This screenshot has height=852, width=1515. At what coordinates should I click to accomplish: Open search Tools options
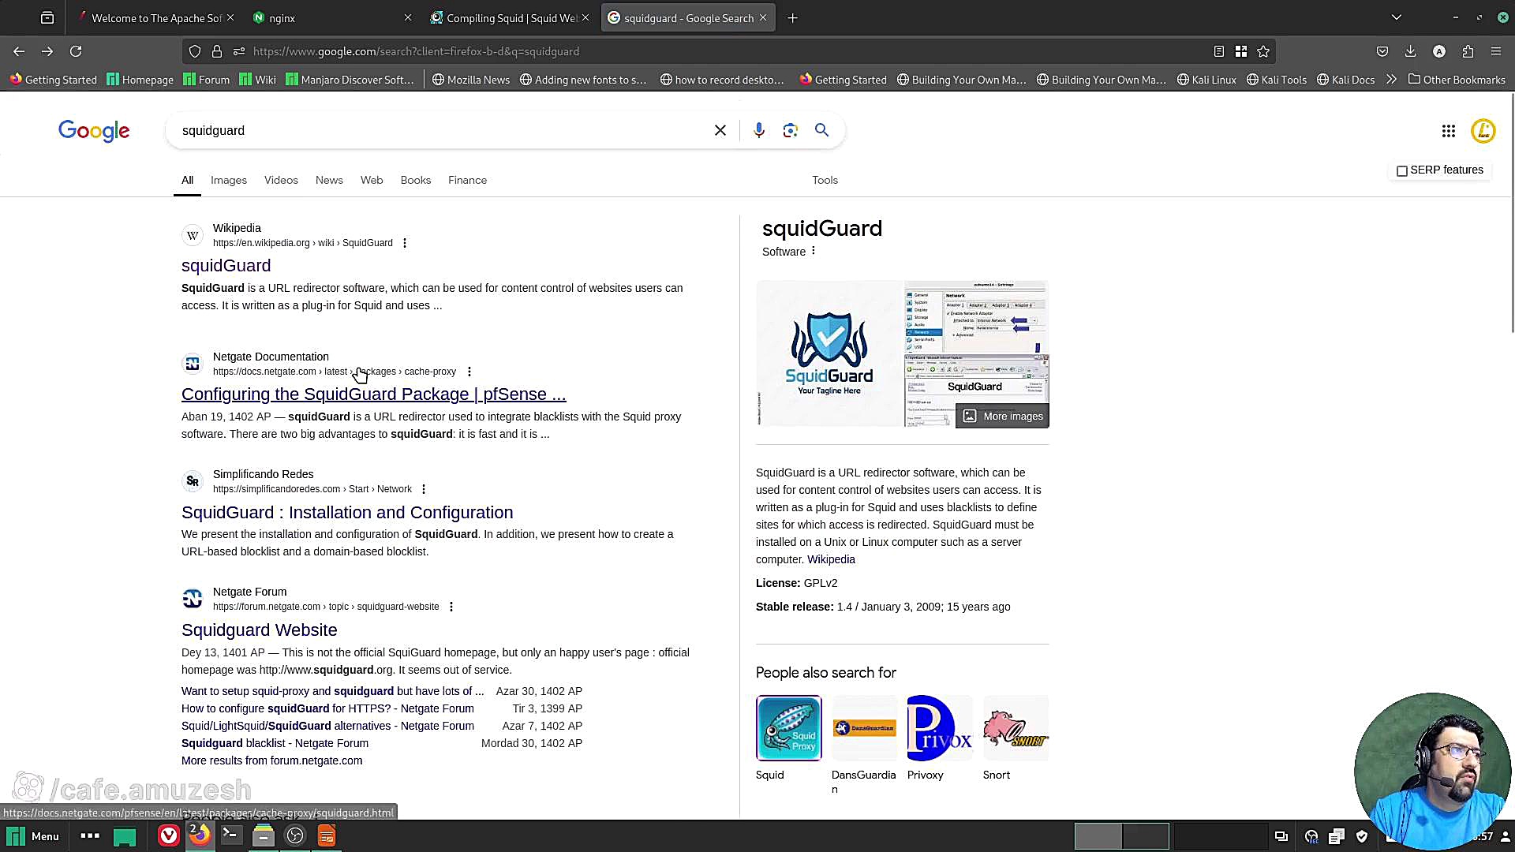(825, 180)
